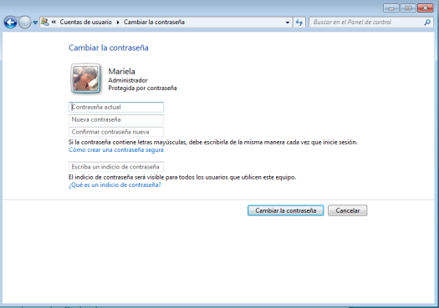Click the Confirmar contraseña nueva field
Viewport: 439px width, 308px height.
click(116, 132)
